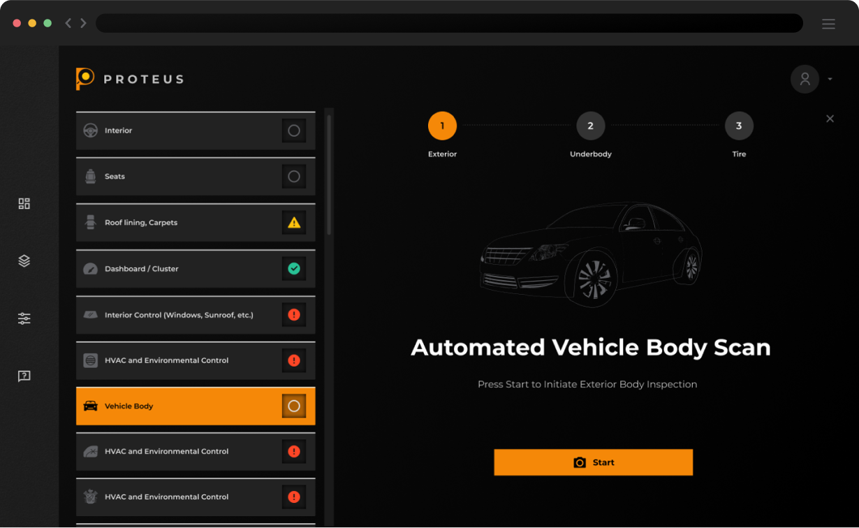Click the yellow warning status on Roof lining

pyautogui.click(x=294, y=223)
